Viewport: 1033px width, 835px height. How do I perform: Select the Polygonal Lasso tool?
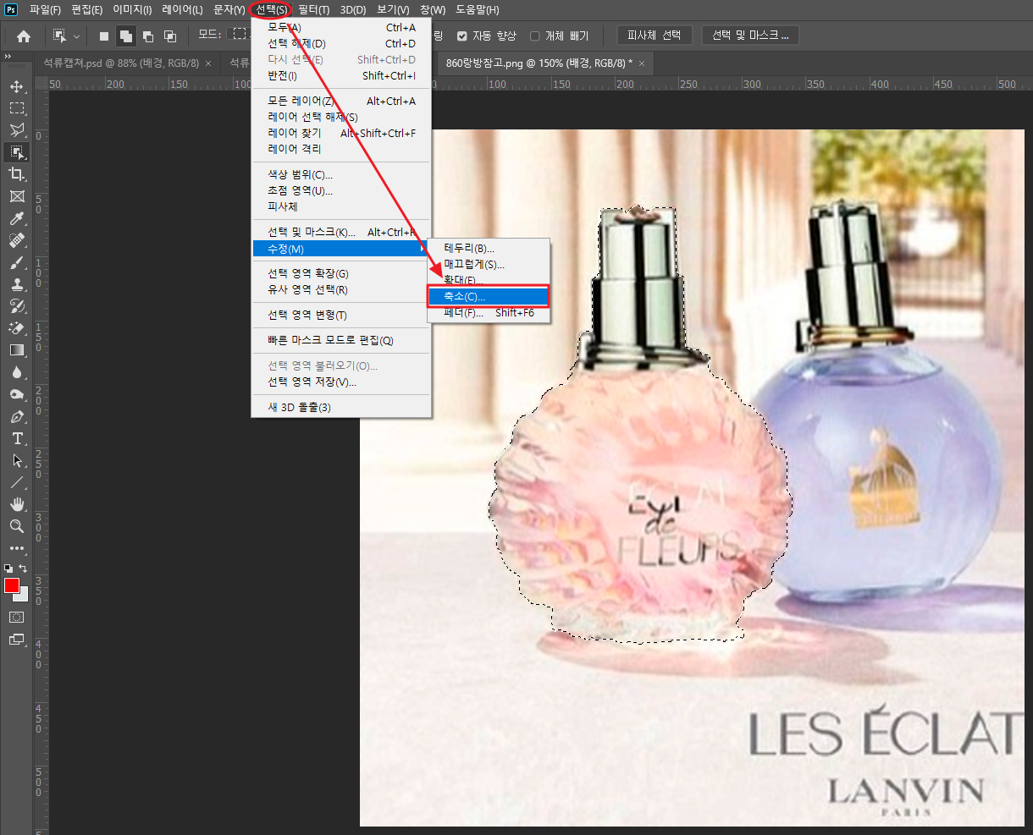[17, 130]
